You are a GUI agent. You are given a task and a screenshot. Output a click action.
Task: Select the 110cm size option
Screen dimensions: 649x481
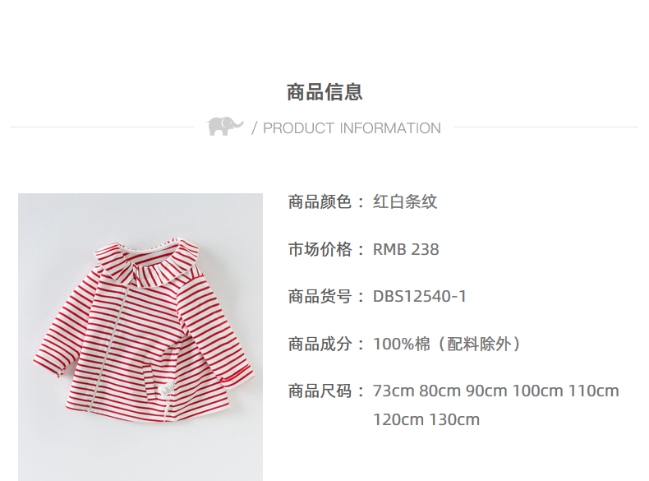tap(593, 391)
